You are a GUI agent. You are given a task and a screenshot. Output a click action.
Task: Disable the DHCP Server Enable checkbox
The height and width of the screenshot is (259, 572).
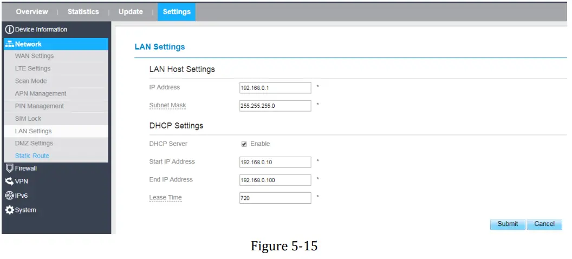point(244,144)
